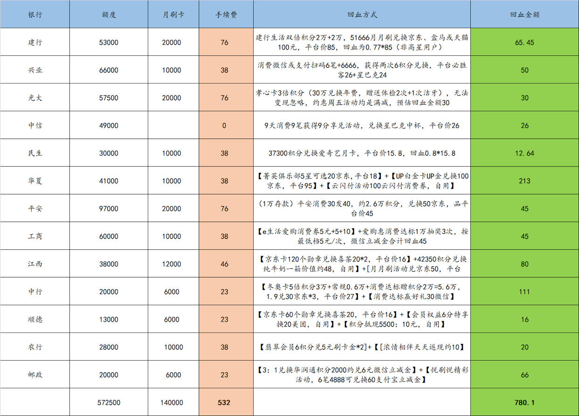Viewport: 579px width, 416px height.
Task: Select the 平安消费30发40 description cell
Action: pyautogui.click(x=362, y=208)
